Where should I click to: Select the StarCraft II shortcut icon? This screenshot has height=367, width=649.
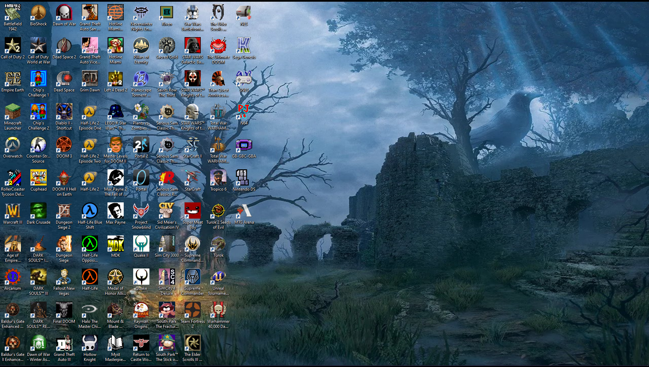click(192, 145)
